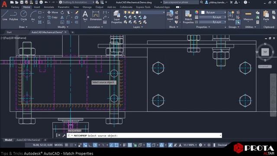Click the Help question mark icon
The height and width of the screenshot is (156, 277).
(245, 2)
